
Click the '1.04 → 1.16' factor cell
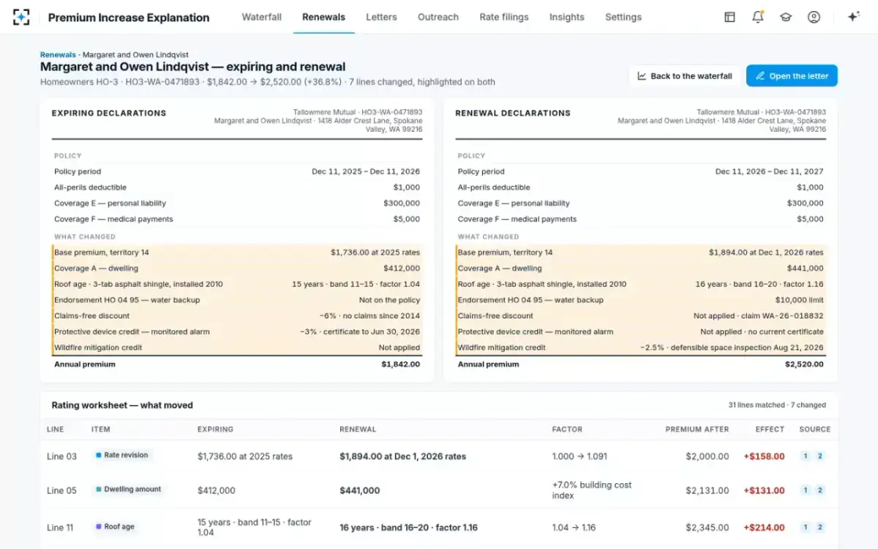574,527
